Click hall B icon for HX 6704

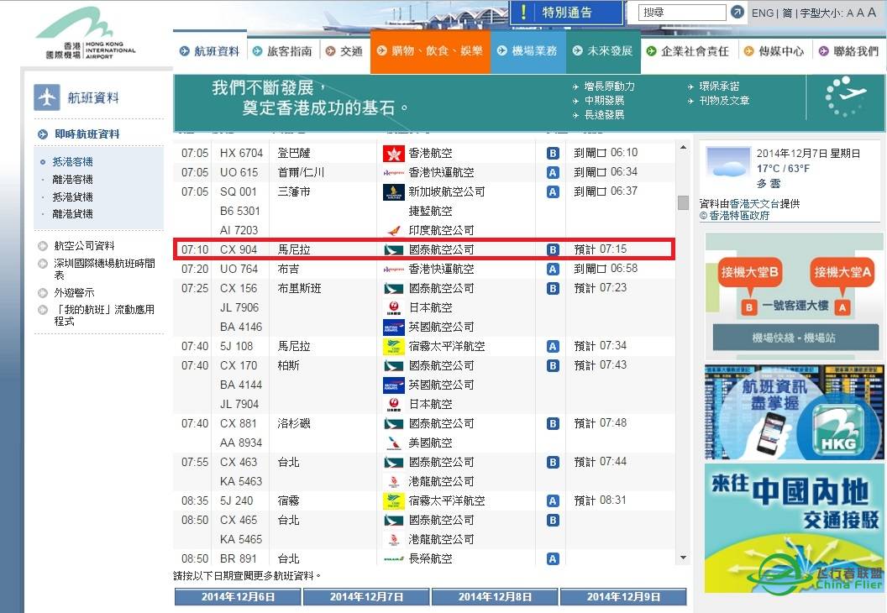[553, 153]
